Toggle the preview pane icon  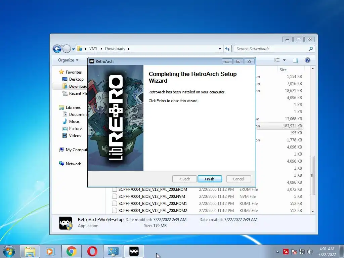point(296,60)
